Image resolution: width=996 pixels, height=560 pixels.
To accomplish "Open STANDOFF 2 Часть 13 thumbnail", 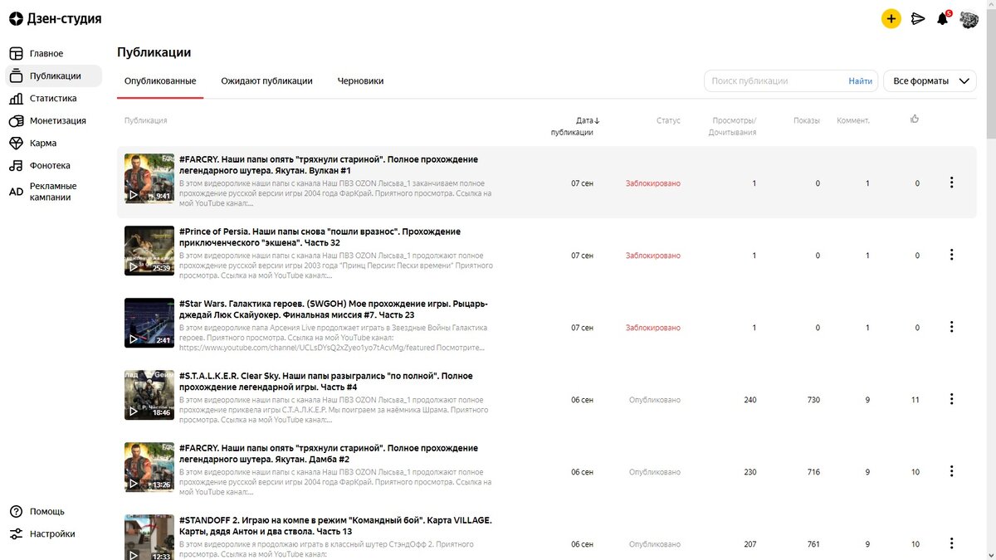I will 149,537.
